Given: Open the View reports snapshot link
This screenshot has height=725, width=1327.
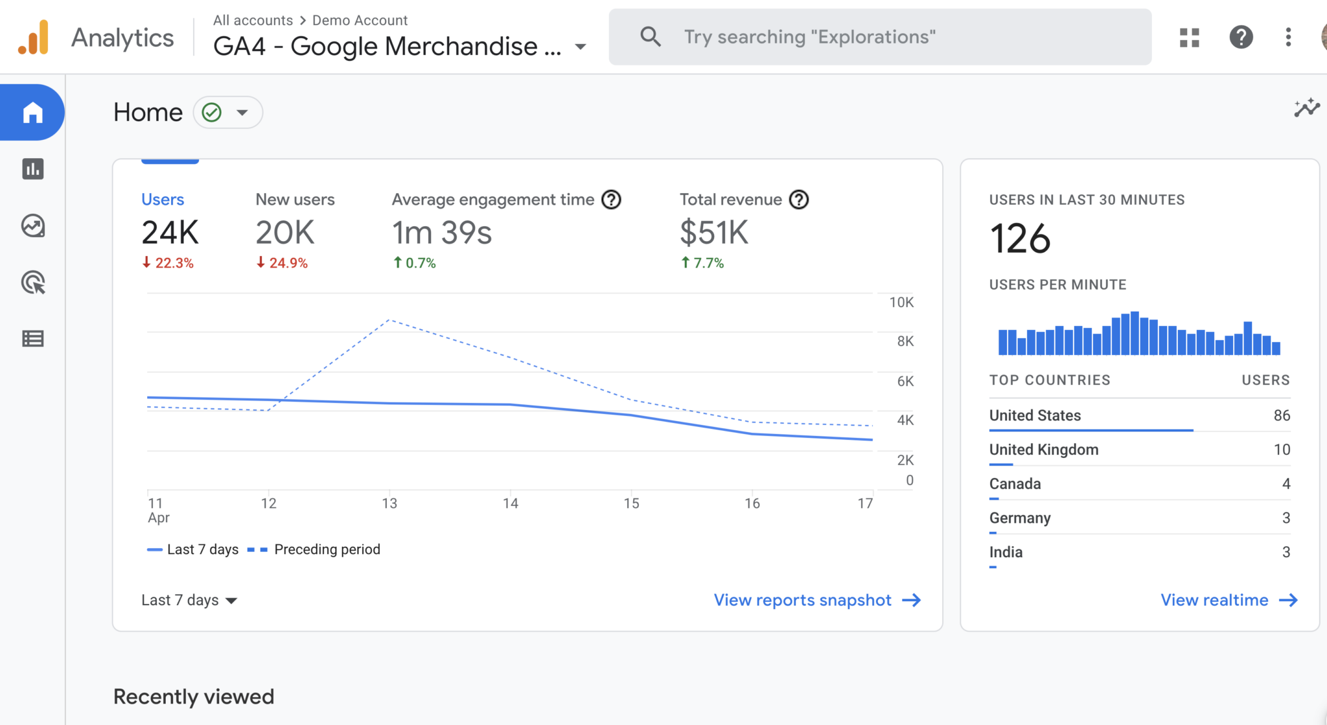Looking at the screenshot, I should 817,600.
